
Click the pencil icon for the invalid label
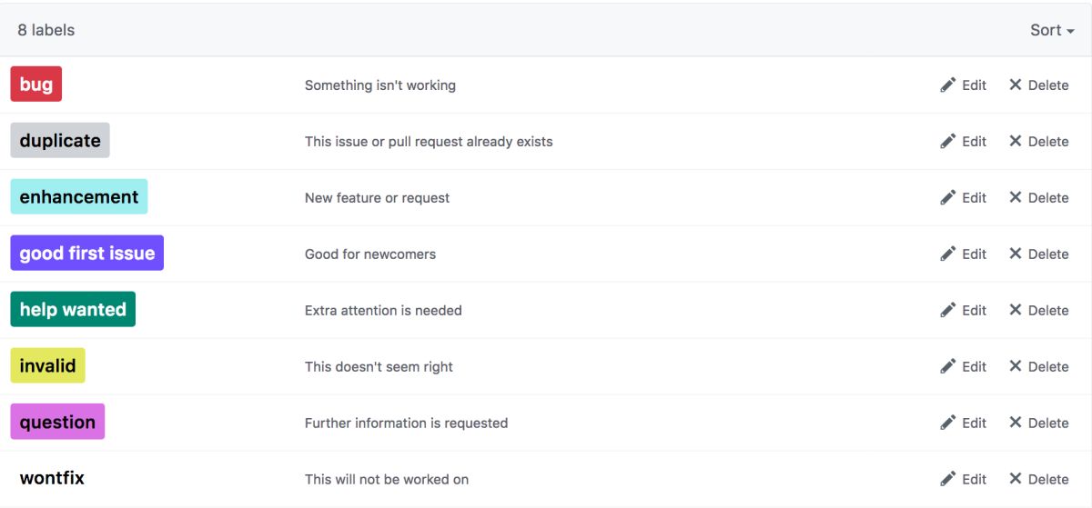tap(948, 366)
